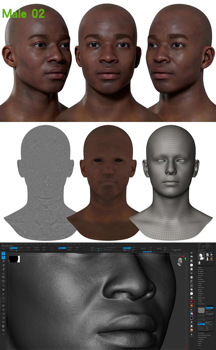
Task: Select the red reflective material sphere
Action: point(192,301)
